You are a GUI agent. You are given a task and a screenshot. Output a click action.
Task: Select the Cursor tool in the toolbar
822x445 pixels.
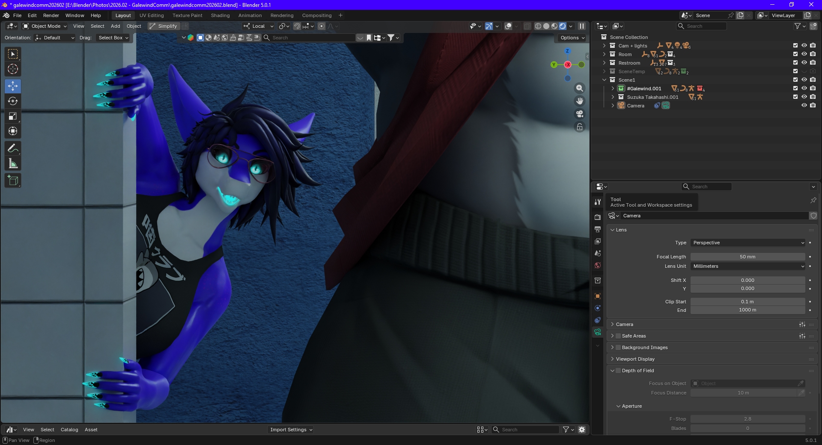(13, 69)
